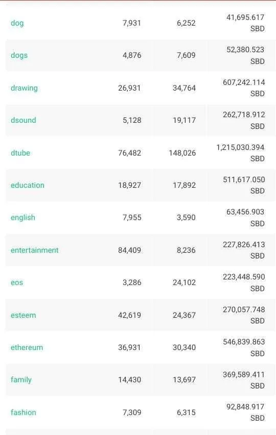This screenshot has width=276, height=435.
Task: Open the dsound tag page
Action: pyautogui.click(x=24, y=120)
